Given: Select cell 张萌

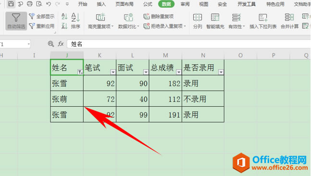Looking at the screenshot, I should pos(67,99).
